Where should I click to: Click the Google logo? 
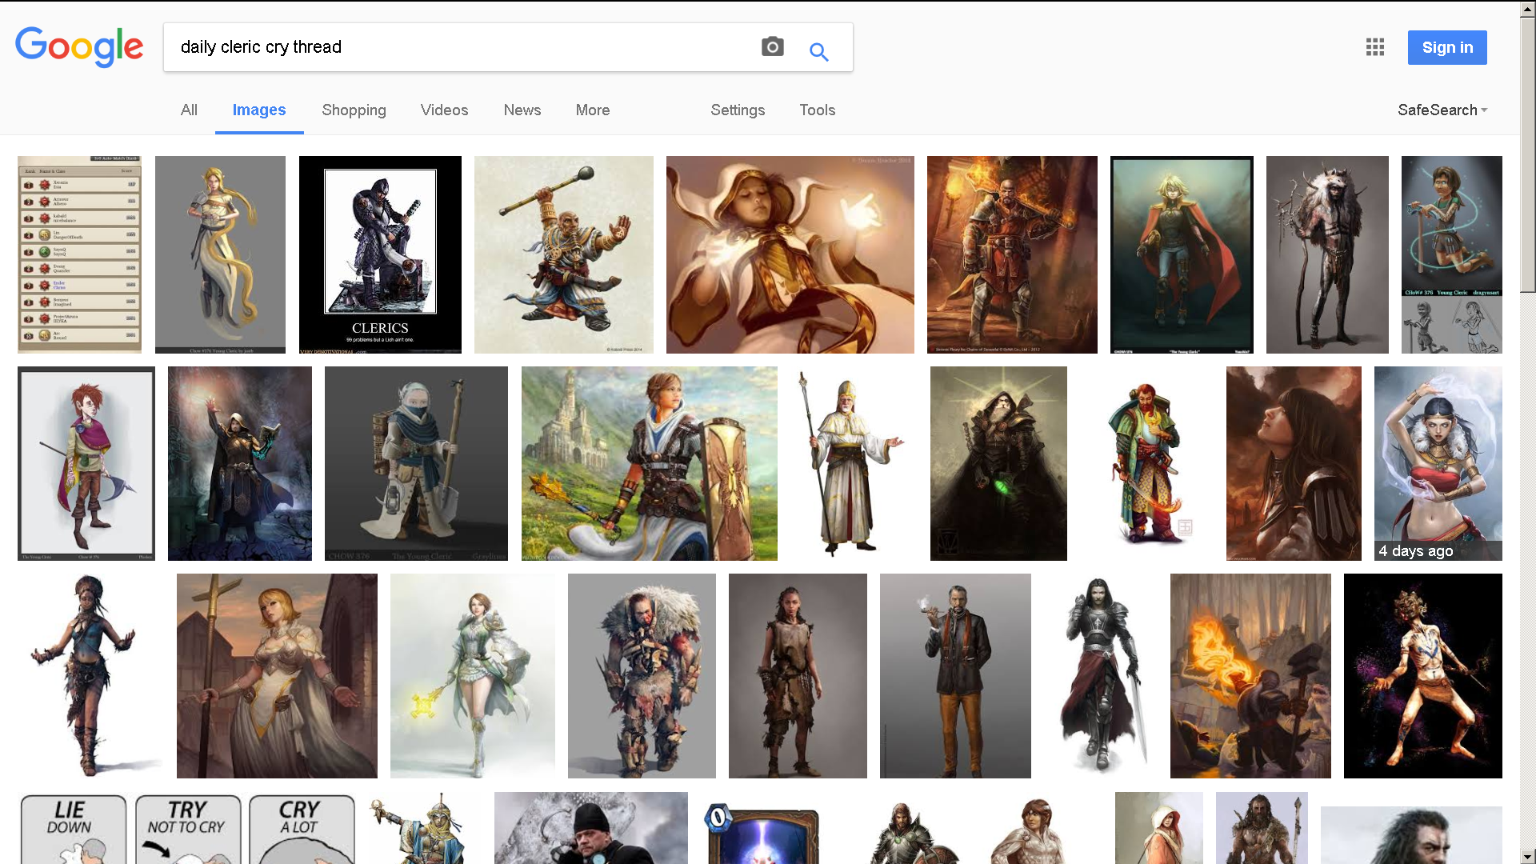point(79,47)
